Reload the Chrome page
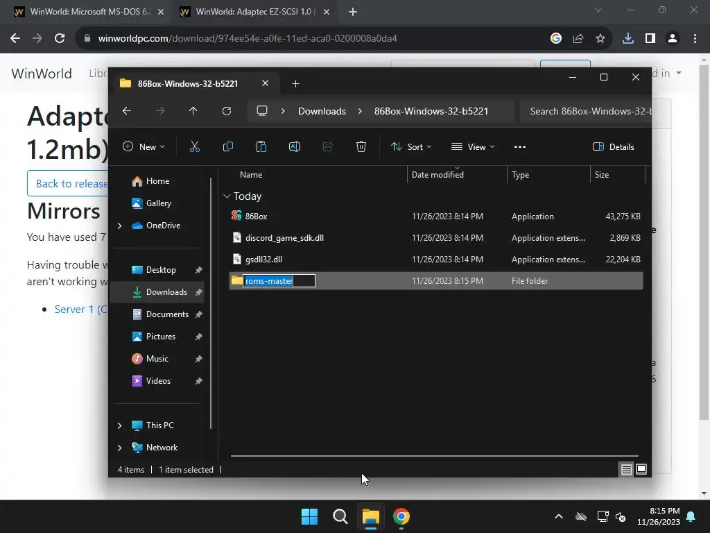The width and height of the screenshot is (710, 533). (60, 38)
